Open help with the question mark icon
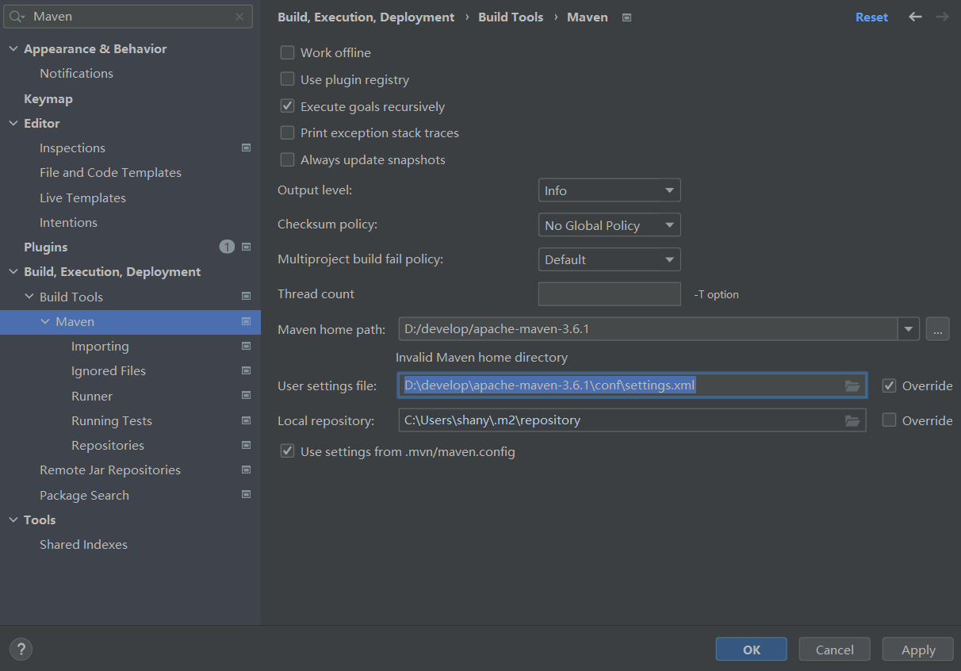The width and height of the screenshot is (961, 671). 21,649
